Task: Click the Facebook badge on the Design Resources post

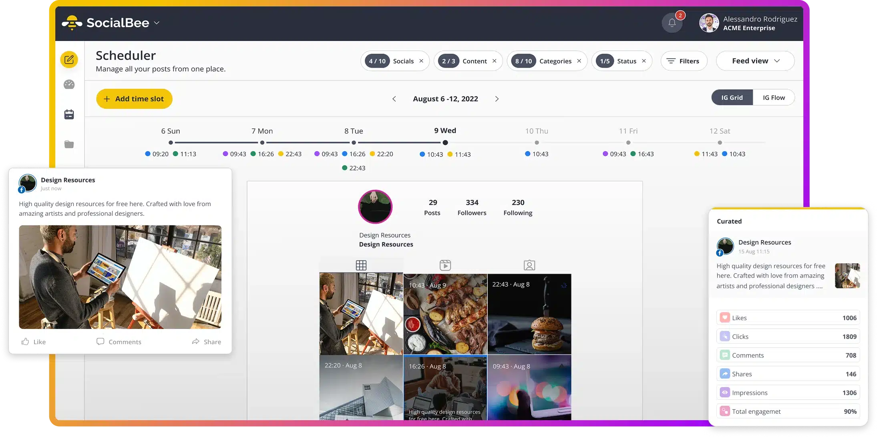Action: click(x=22, y=189)
